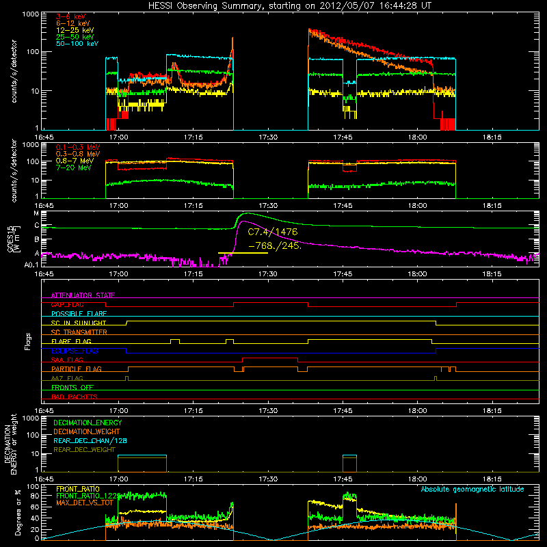The height and width of the screenshot is (547, 547).
Task: Click the SAA_FLAG label
Action: click(67, 360)
